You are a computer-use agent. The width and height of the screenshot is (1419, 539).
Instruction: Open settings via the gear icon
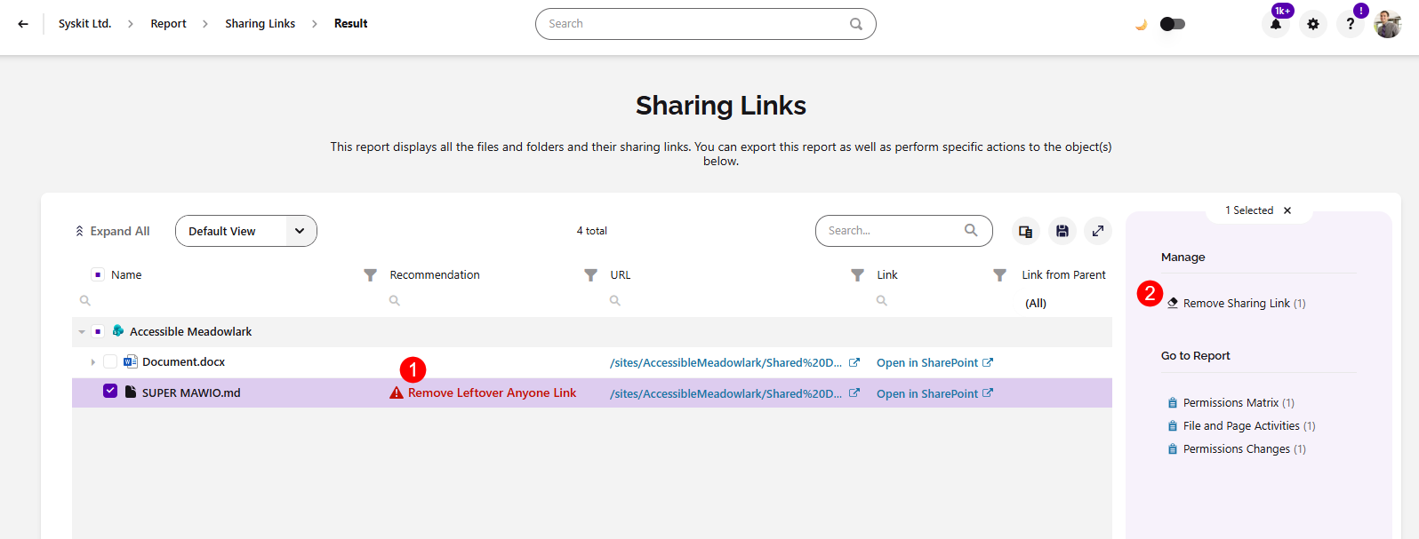point(1313,24)
